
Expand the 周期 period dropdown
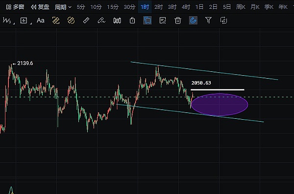63,7
